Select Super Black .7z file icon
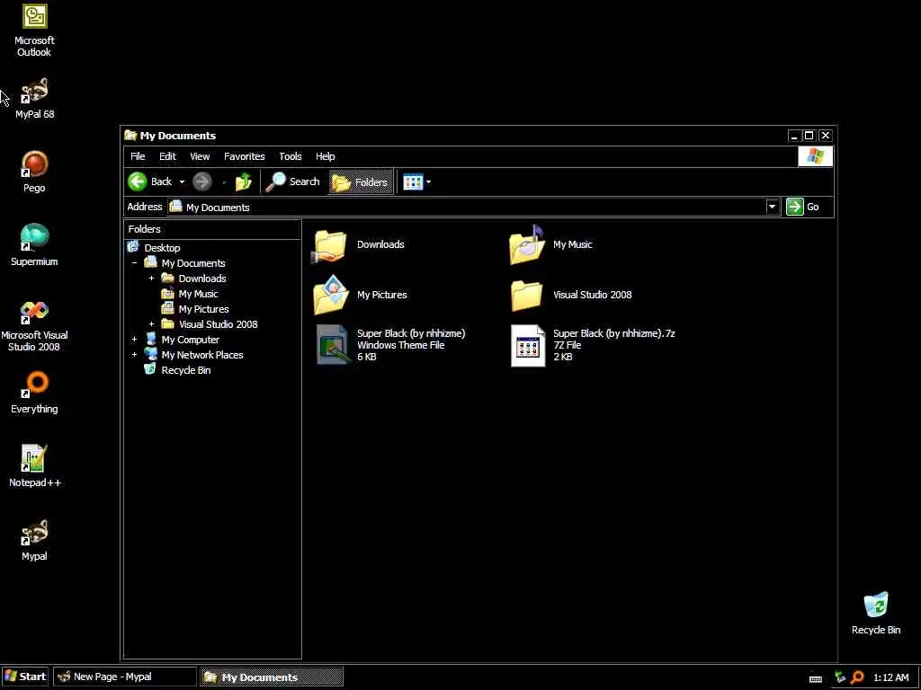921x690 pixels. [x=528, y=346]
